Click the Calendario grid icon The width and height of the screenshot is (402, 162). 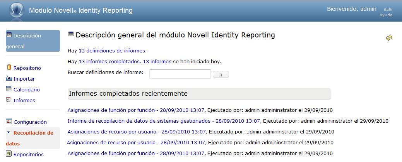9,89
